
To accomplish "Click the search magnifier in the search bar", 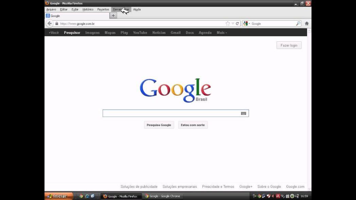I will (x=298, y=23).
